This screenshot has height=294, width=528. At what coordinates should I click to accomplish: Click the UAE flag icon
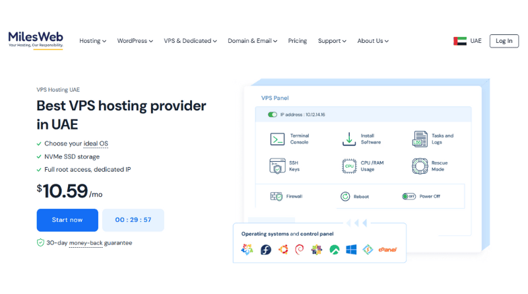coord(459,41)
